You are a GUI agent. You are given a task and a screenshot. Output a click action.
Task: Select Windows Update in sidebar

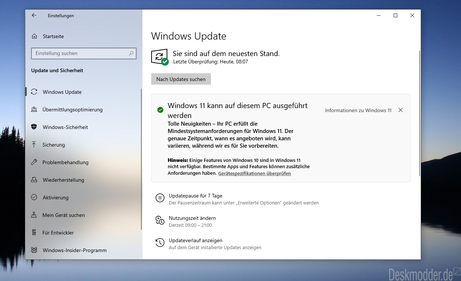click(83, 92)
